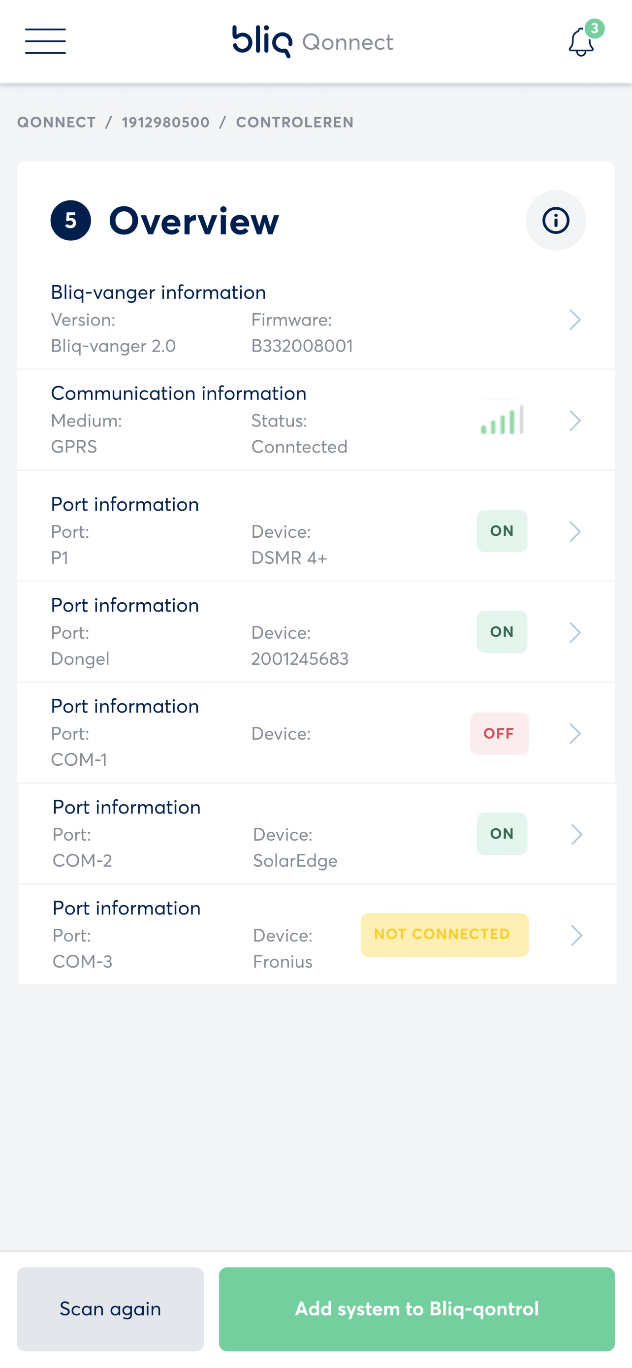Open the hamburger menu
The image size is (632, 1368).
tap(45, 41)
